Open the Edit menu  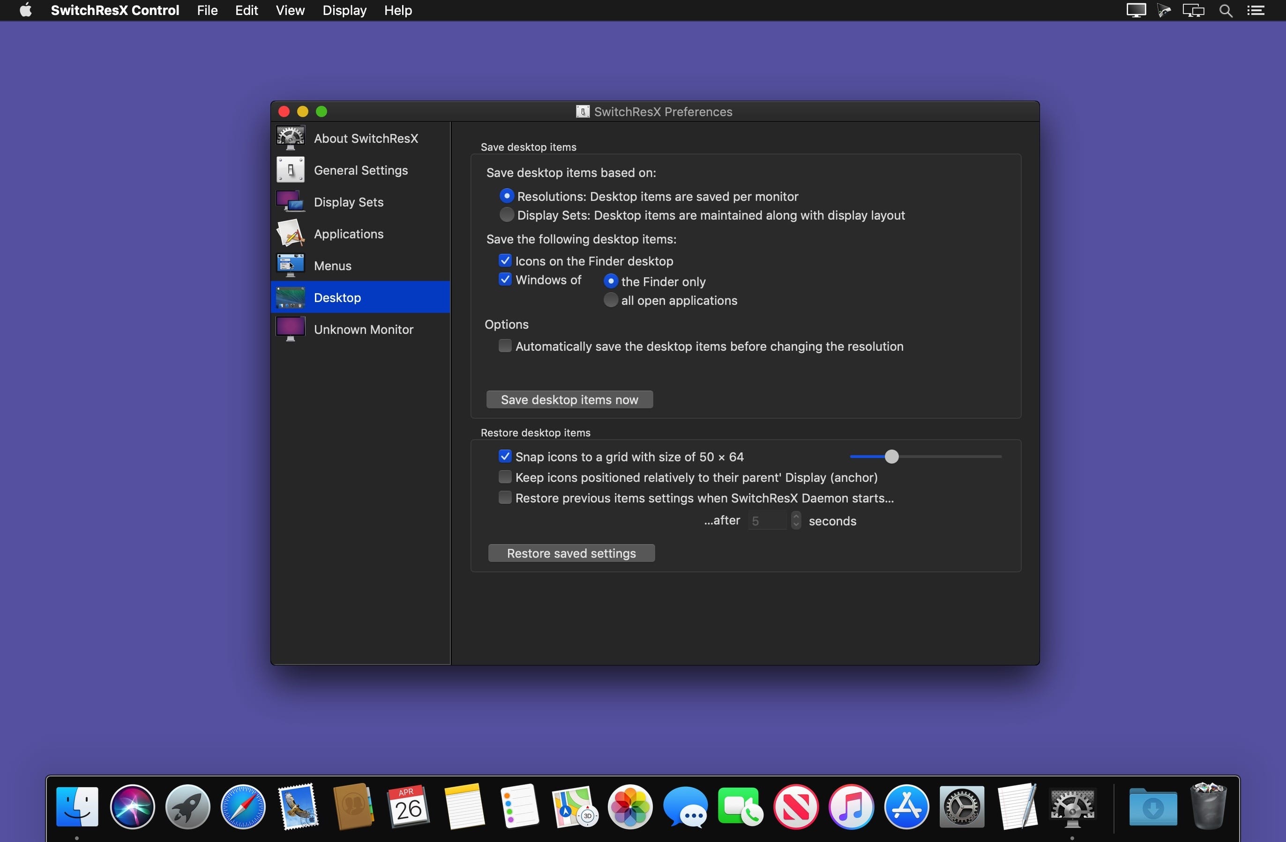[247, 10]
